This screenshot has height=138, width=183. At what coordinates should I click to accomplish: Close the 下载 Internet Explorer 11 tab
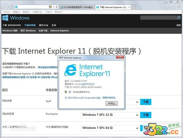click(x=129, y=7)
